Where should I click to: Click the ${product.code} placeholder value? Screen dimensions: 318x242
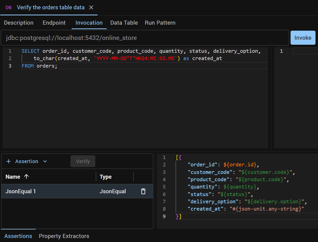[261, 179]
